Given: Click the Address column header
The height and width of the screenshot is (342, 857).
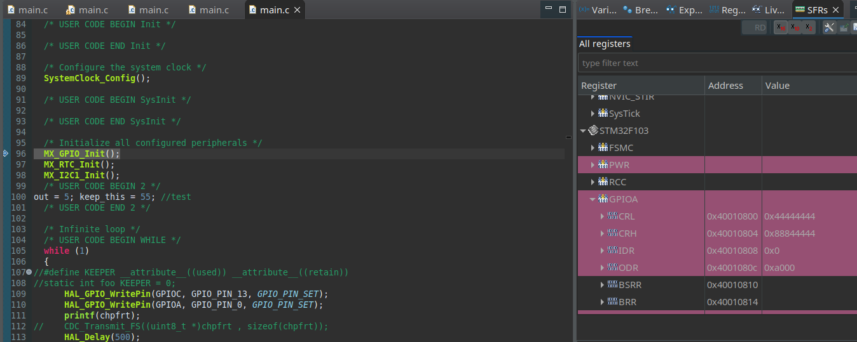Looking at the screenshot, I should click(x=725, y=86).
